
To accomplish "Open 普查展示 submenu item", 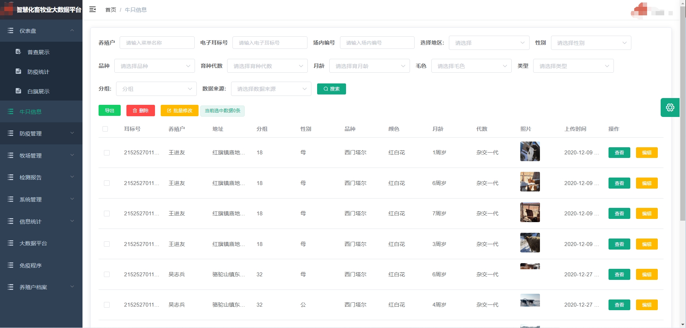I will point(41,52).
